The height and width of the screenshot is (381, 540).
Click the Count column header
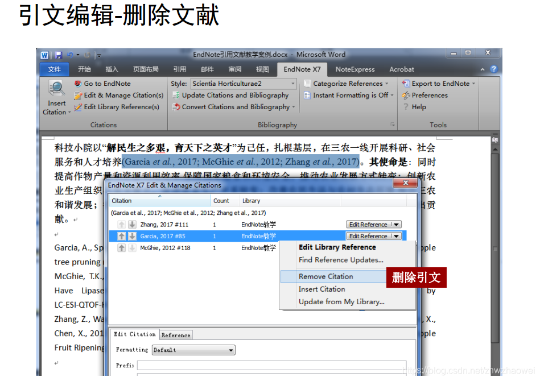click(x=224, y=201)
